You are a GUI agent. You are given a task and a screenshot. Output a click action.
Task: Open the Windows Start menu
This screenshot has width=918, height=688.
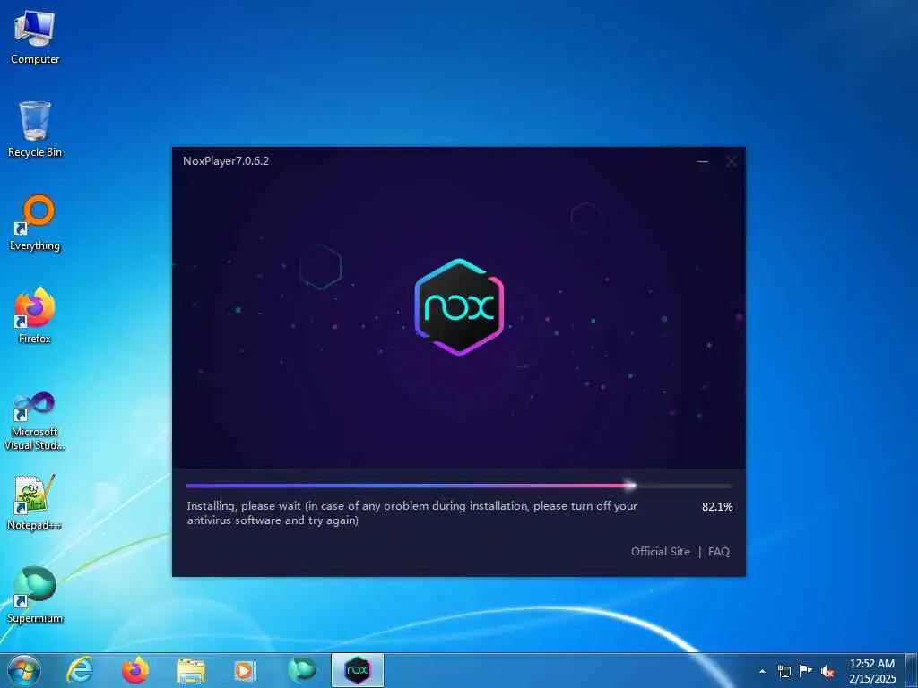pyautogui.click(x=24, y=670)
